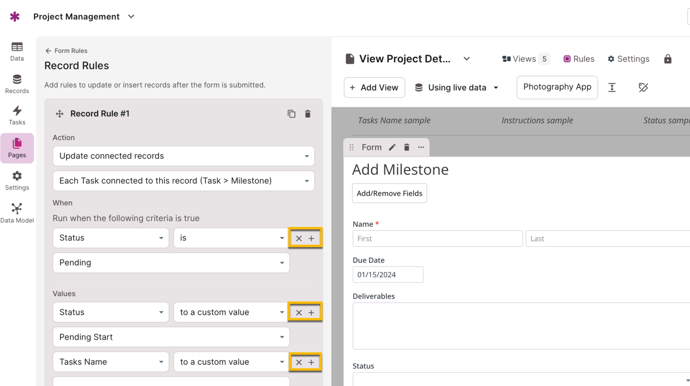Duplicate Record Rule #1 with copy icon

(x=291, y=114)
